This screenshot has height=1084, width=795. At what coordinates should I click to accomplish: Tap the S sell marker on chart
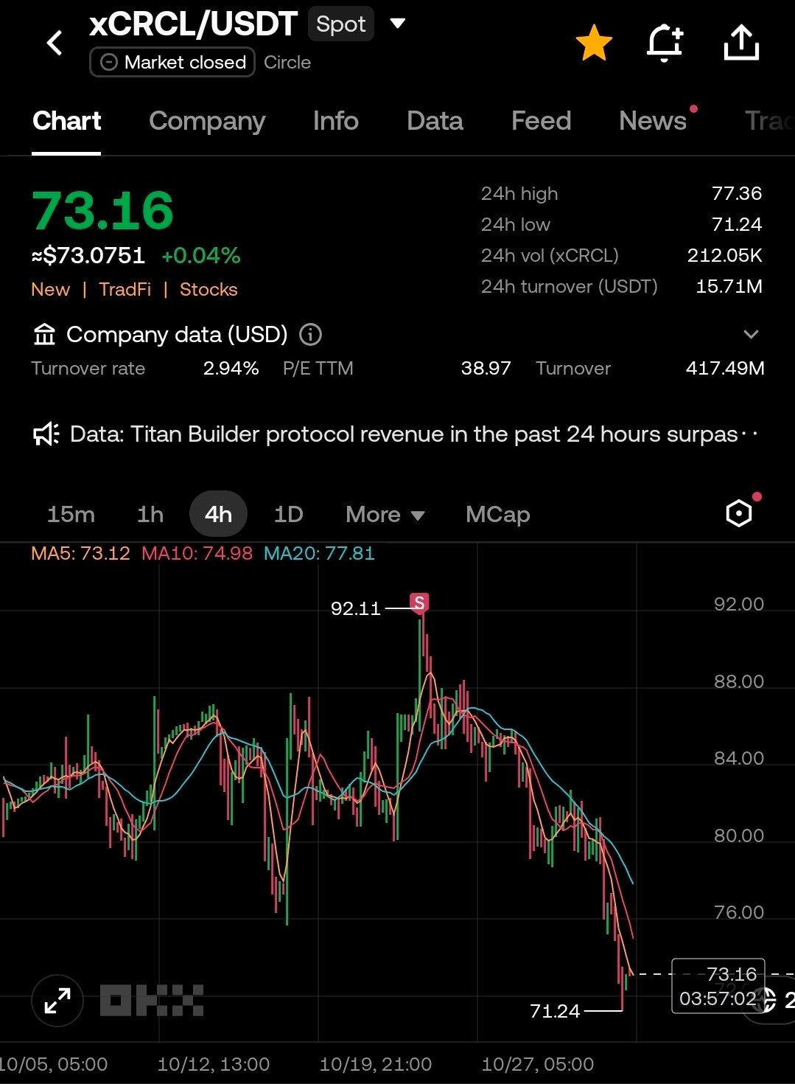point(419,603)
